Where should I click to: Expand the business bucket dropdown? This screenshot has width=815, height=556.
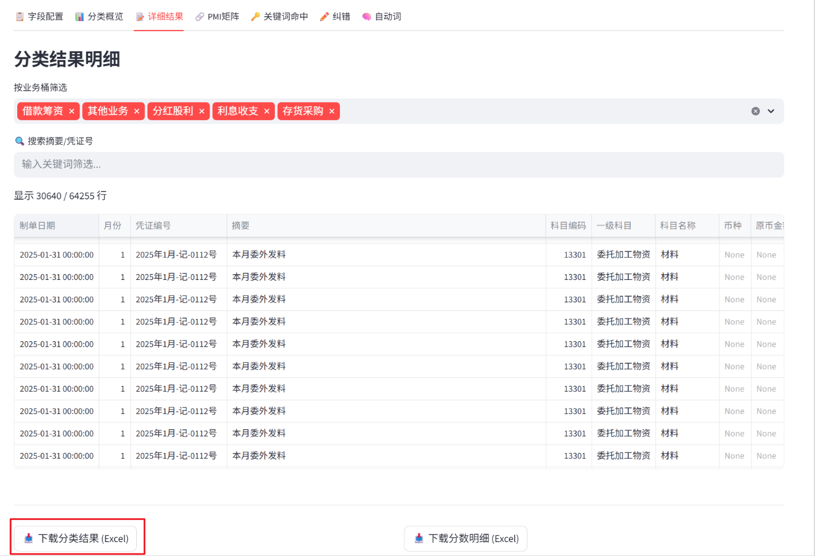click(x=771, y=111)
